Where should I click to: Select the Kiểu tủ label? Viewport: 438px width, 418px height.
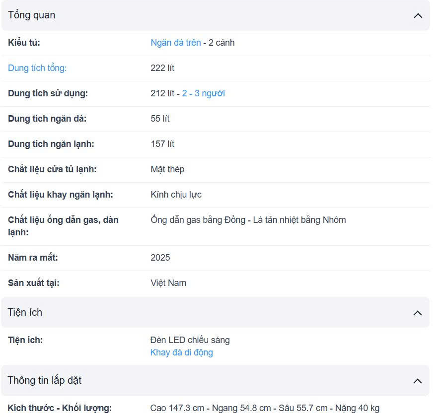(x=24, y=43)
